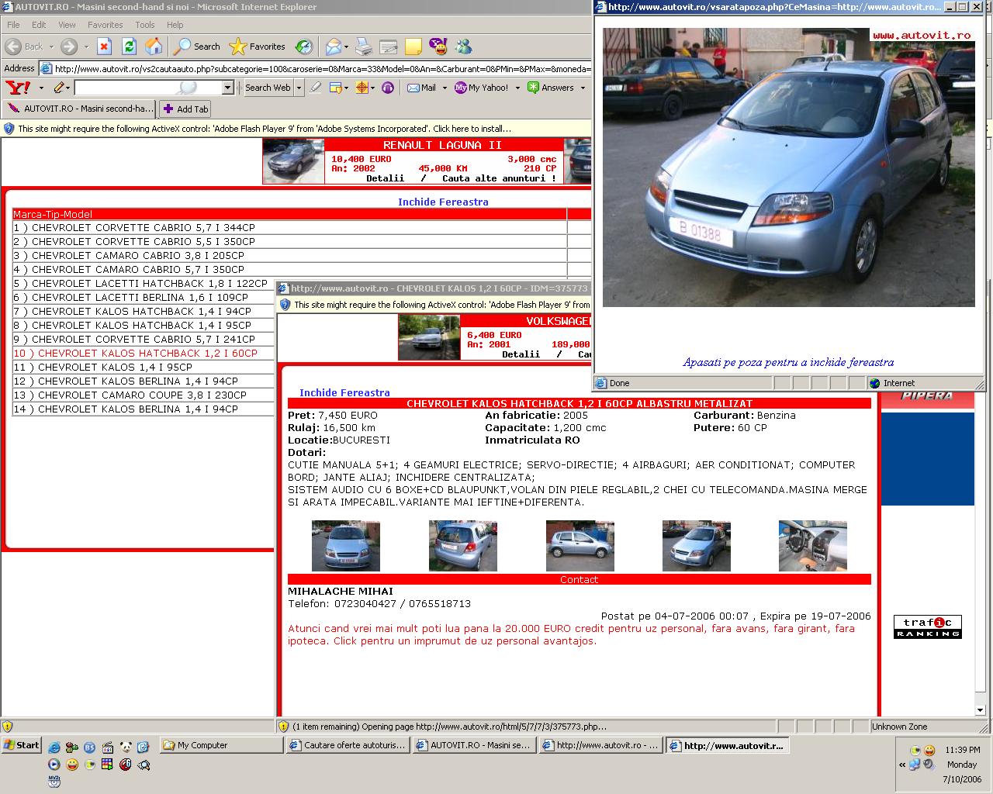Go to the Home page icon
This screenshot has width=993, height=794.
154,47
